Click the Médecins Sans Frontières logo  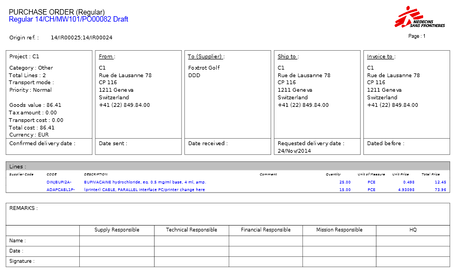click(x=419, y=17)
